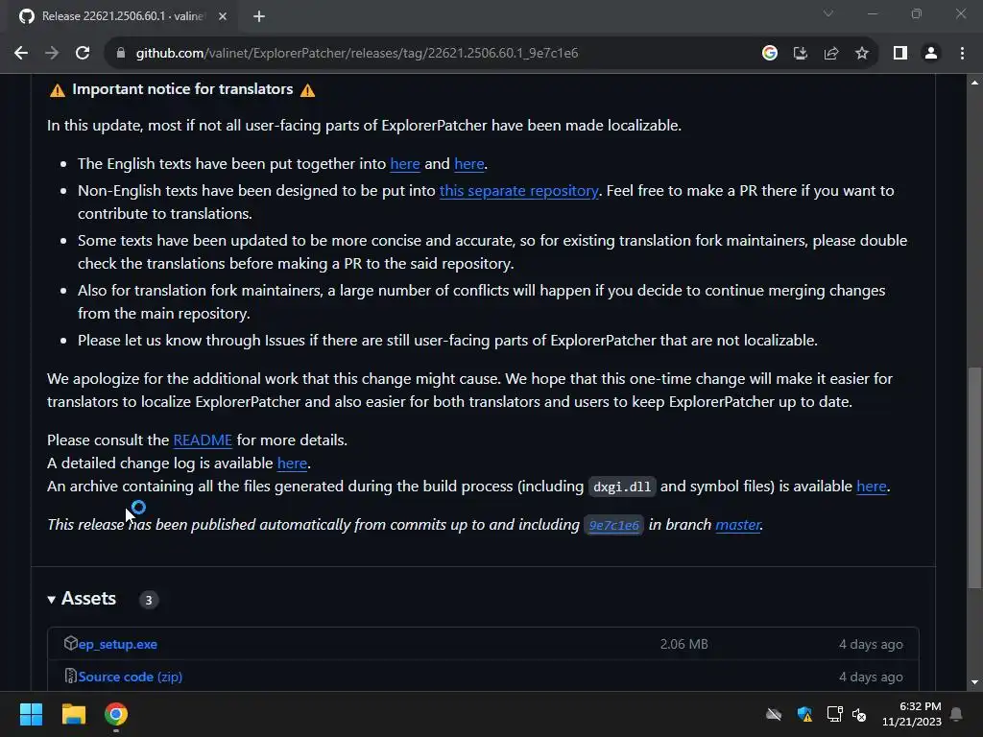The image size is (983, 737).
Task: Open the build archive 'here' link
Action: (872, 487)
